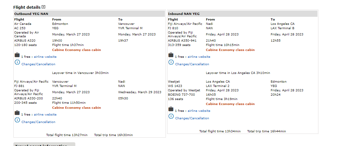Click info icon for AC 253 Changes/Cancellation

pos(17,62)
